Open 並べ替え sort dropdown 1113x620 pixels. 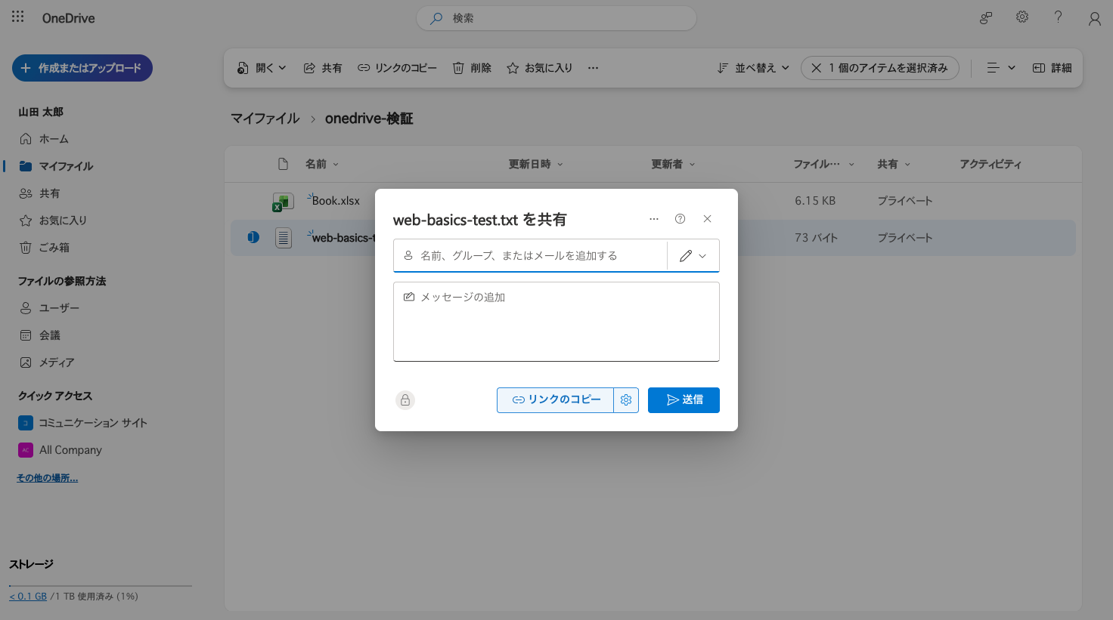[753, 68]
